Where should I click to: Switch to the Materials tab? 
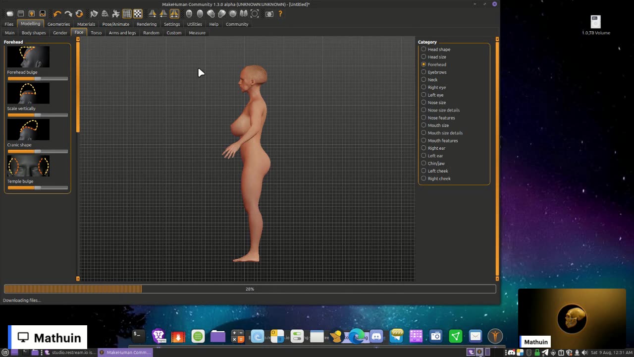[86, 24]
